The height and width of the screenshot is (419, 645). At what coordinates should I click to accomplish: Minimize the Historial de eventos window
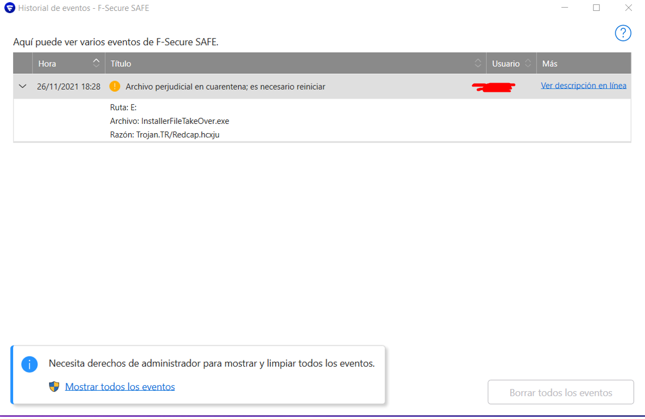565,8
